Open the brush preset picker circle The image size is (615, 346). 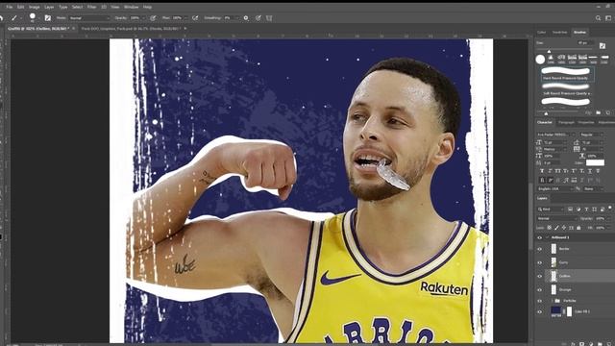[x=32, y=17]
